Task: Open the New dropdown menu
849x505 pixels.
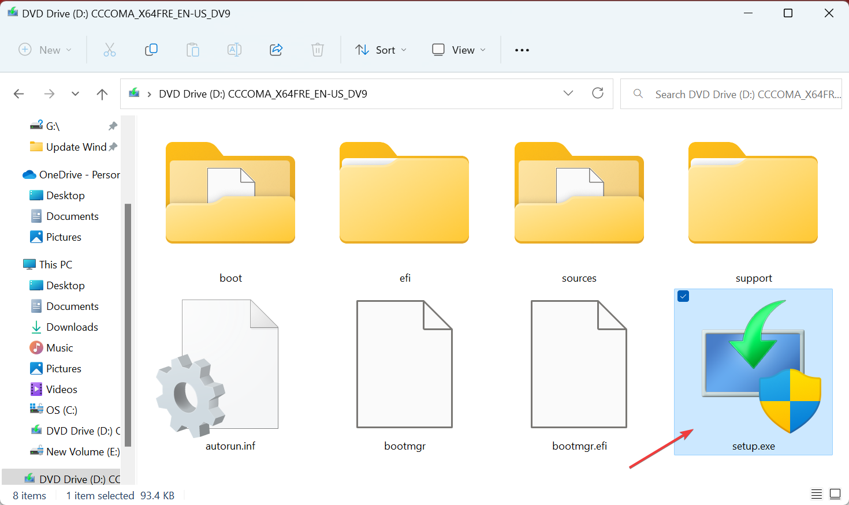Action: 45,50
